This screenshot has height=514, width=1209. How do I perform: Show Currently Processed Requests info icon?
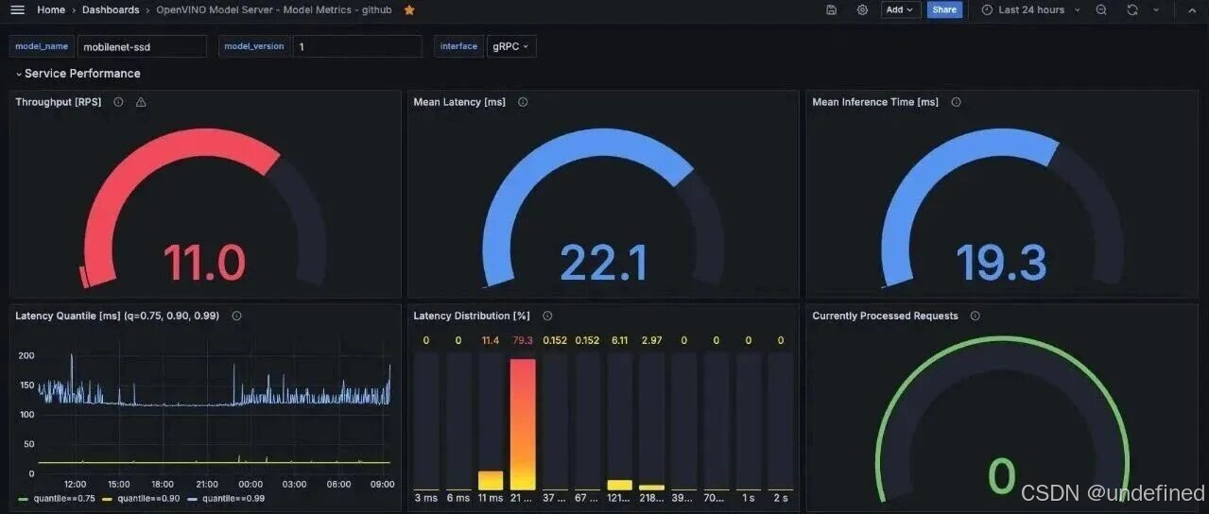point(975,316)
